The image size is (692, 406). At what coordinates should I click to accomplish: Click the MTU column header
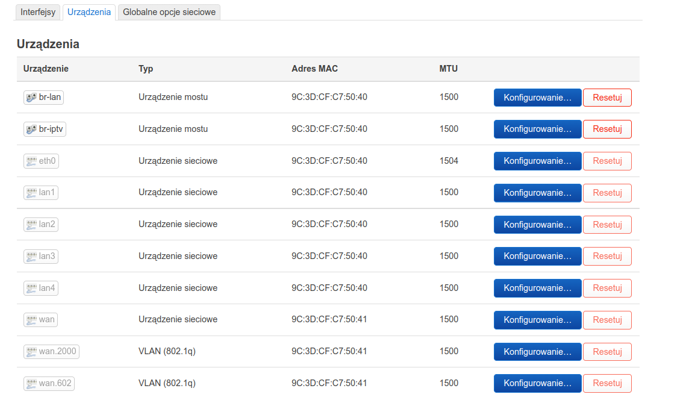tap(449, 69)
